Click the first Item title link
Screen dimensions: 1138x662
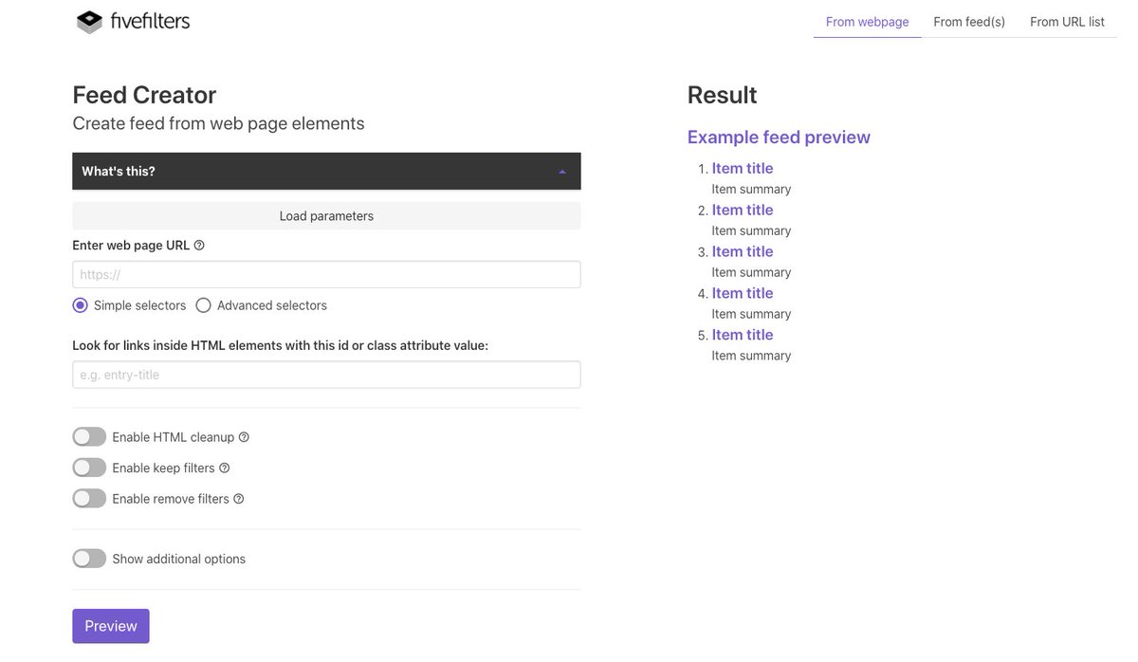743,166
